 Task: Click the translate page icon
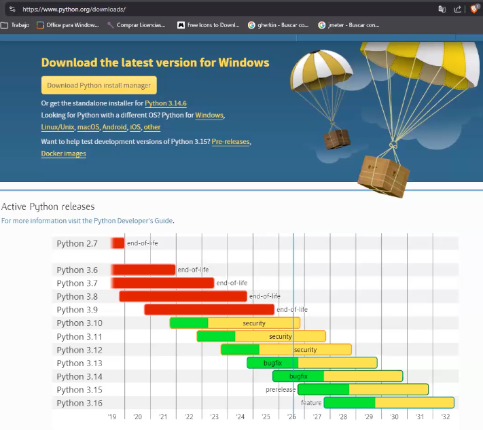tap(442, 10)
